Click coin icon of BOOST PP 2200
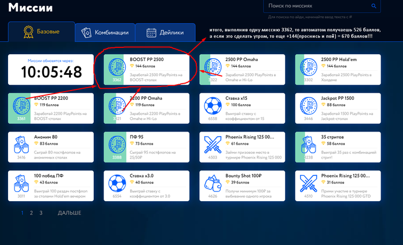Screen dimensions: 403x245 pos(21,105)
